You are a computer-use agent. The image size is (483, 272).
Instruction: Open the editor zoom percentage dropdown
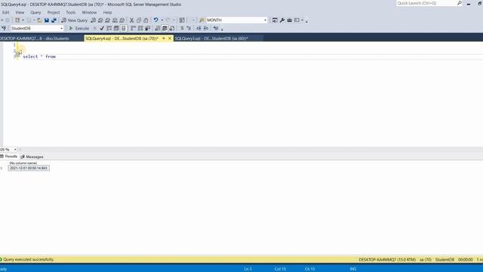(15, 150)
